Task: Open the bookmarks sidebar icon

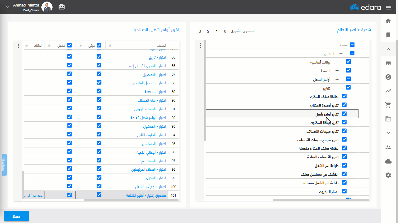Action: [x=388, y=35]
